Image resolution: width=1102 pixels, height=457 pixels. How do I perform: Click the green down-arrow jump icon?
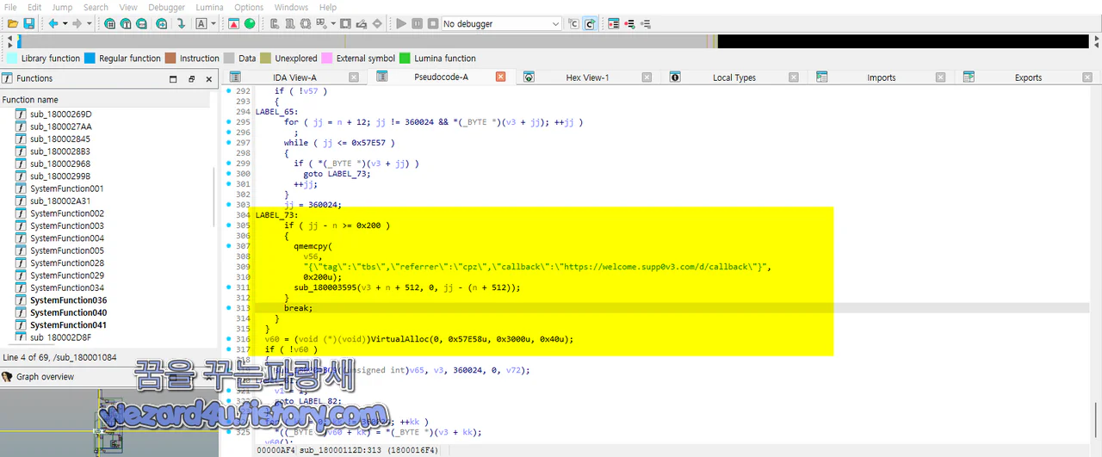[x=181, y=24]
